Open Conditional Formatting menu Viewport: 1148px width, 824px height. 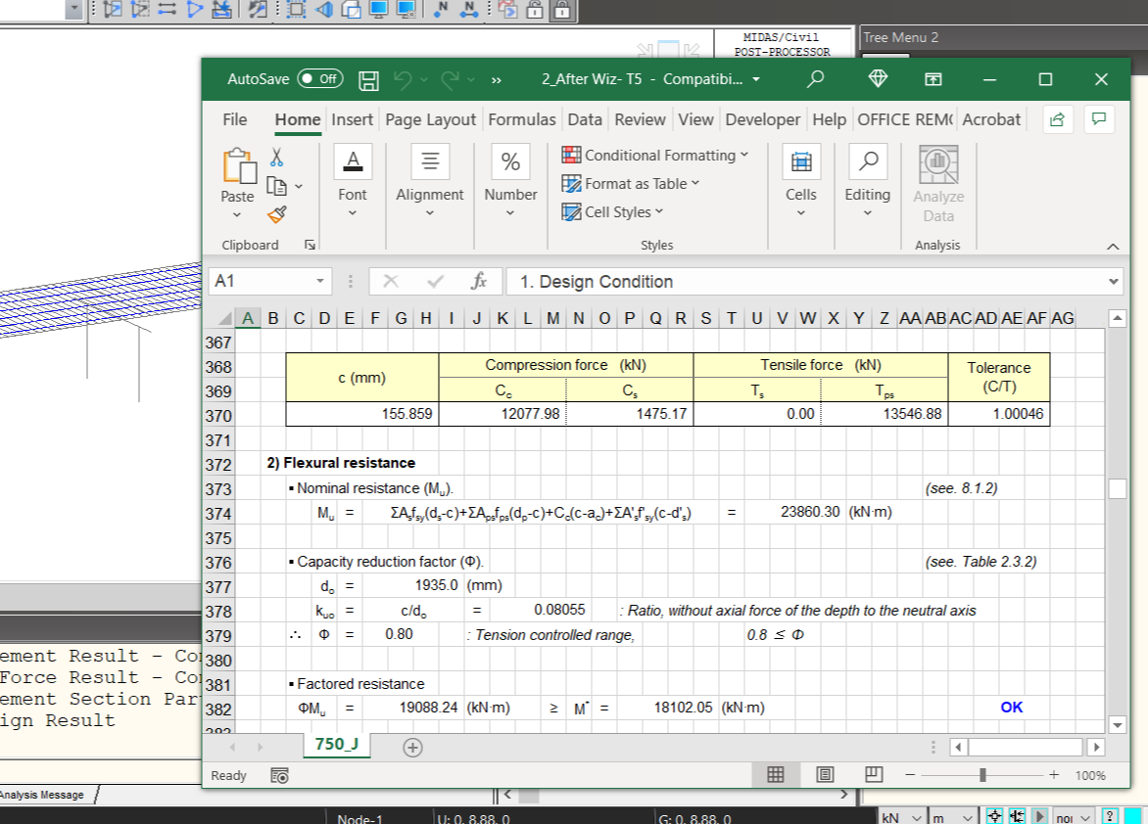655,156
